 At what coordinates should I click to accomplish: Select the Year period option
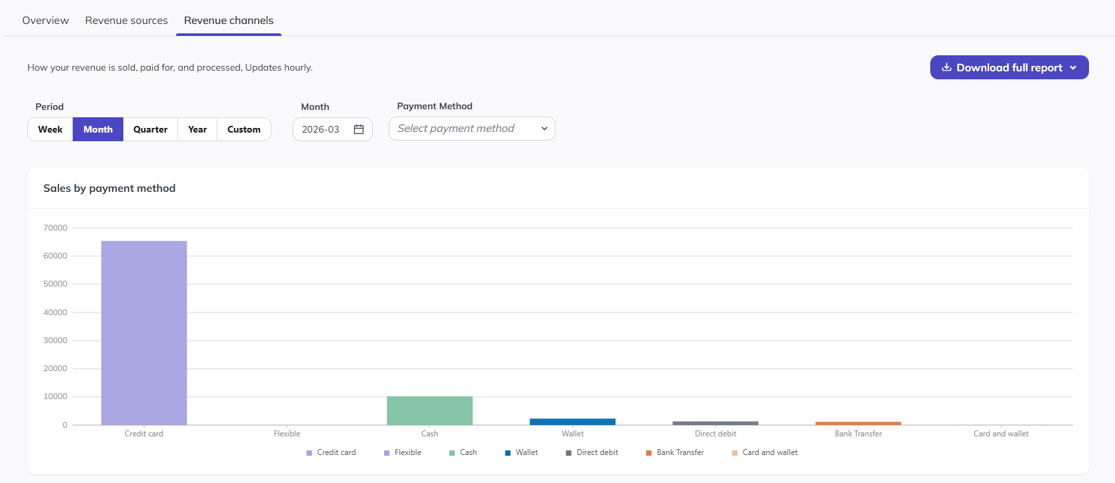[197, 129]
